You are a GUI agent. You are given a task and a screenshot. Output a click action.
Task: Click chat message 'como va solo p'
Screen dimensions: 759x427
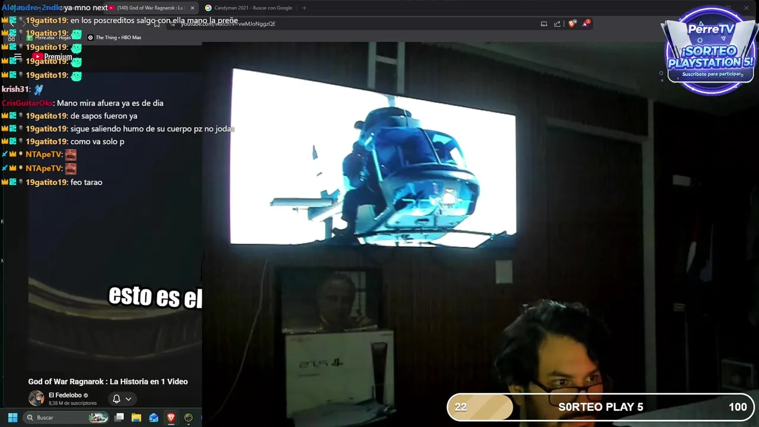click(x=97, y=142)
